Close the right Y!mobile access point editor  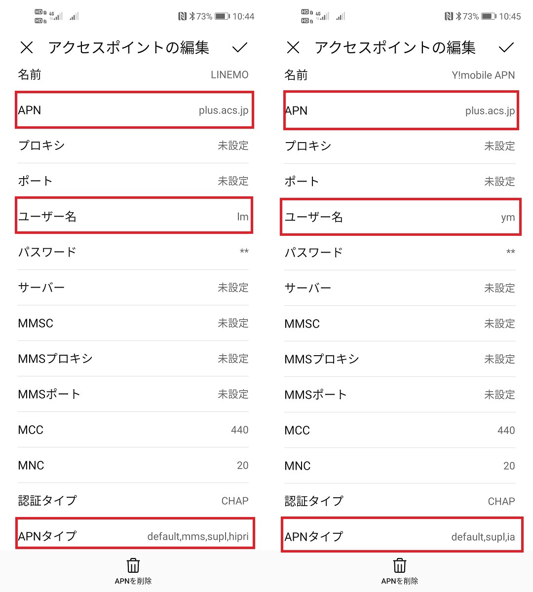[x=293, y=47]
